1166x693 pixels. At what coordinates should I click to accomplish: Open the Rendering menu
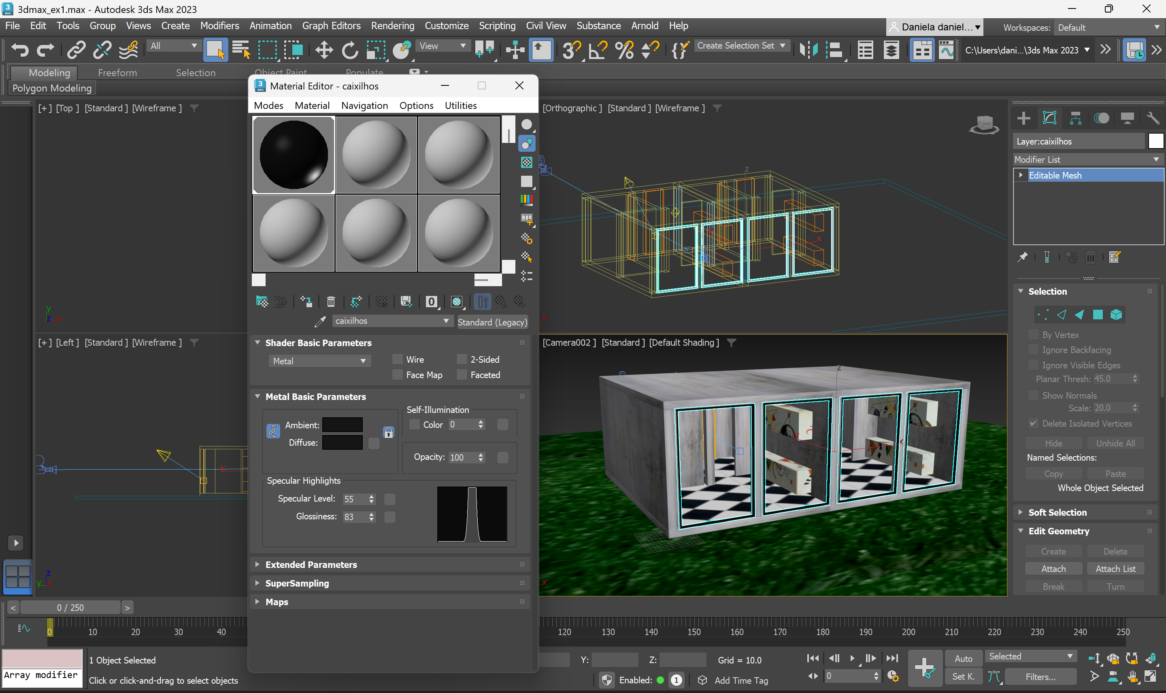(x=392, y=26)
